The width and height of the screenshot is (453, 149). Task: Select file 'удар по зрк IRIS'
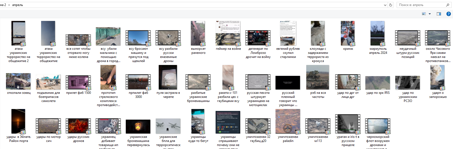378,85
